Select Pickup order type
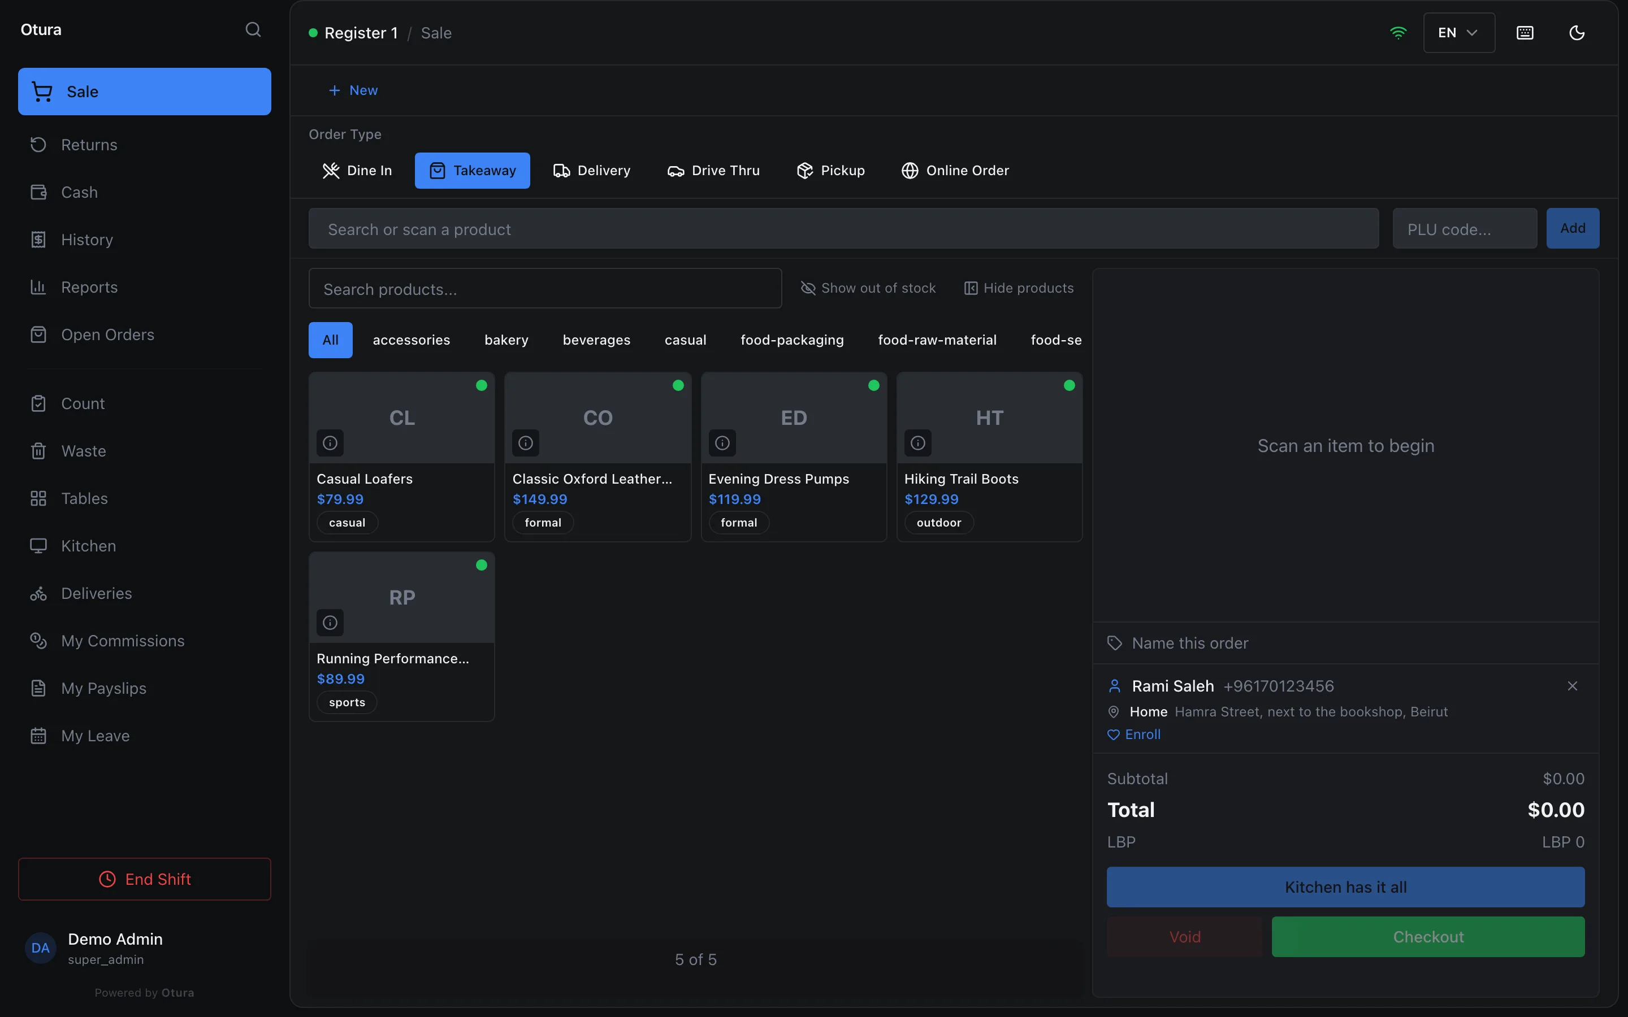 [x=831, y=171]
